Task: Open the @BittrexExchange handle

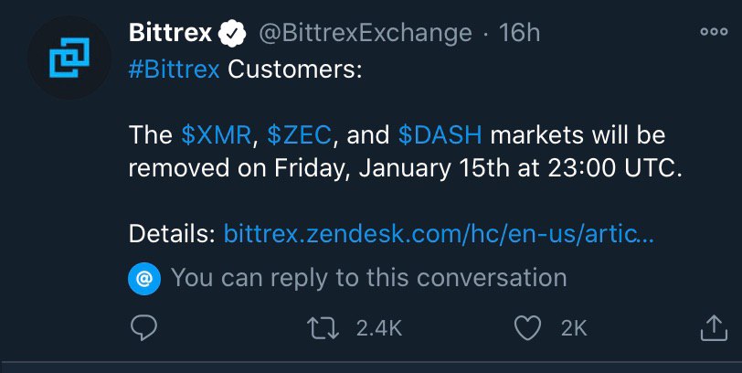Action: click(x=366, y=34)
